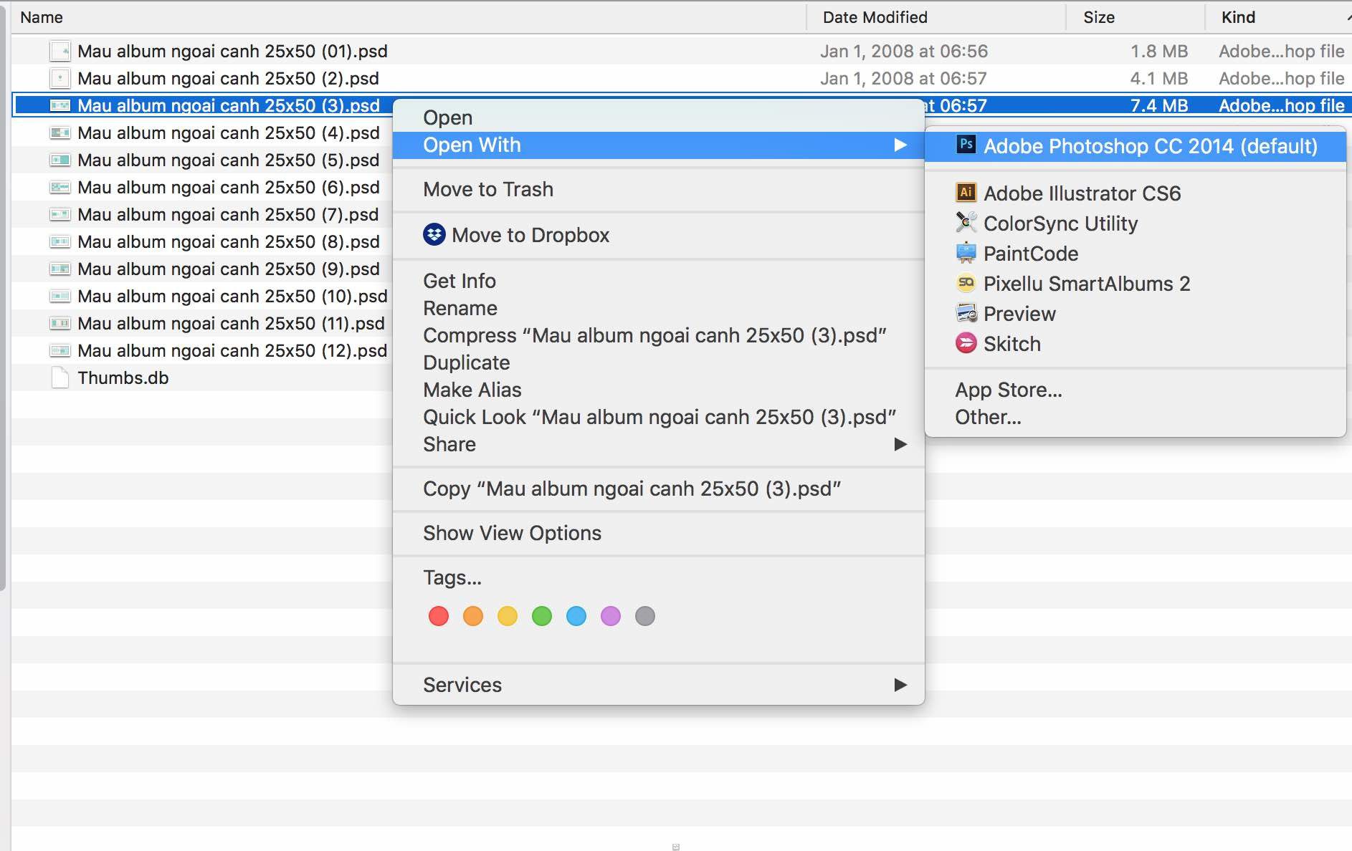Apply the red tag color
The width and height of the screenshot is (1352, 851).
439,616
